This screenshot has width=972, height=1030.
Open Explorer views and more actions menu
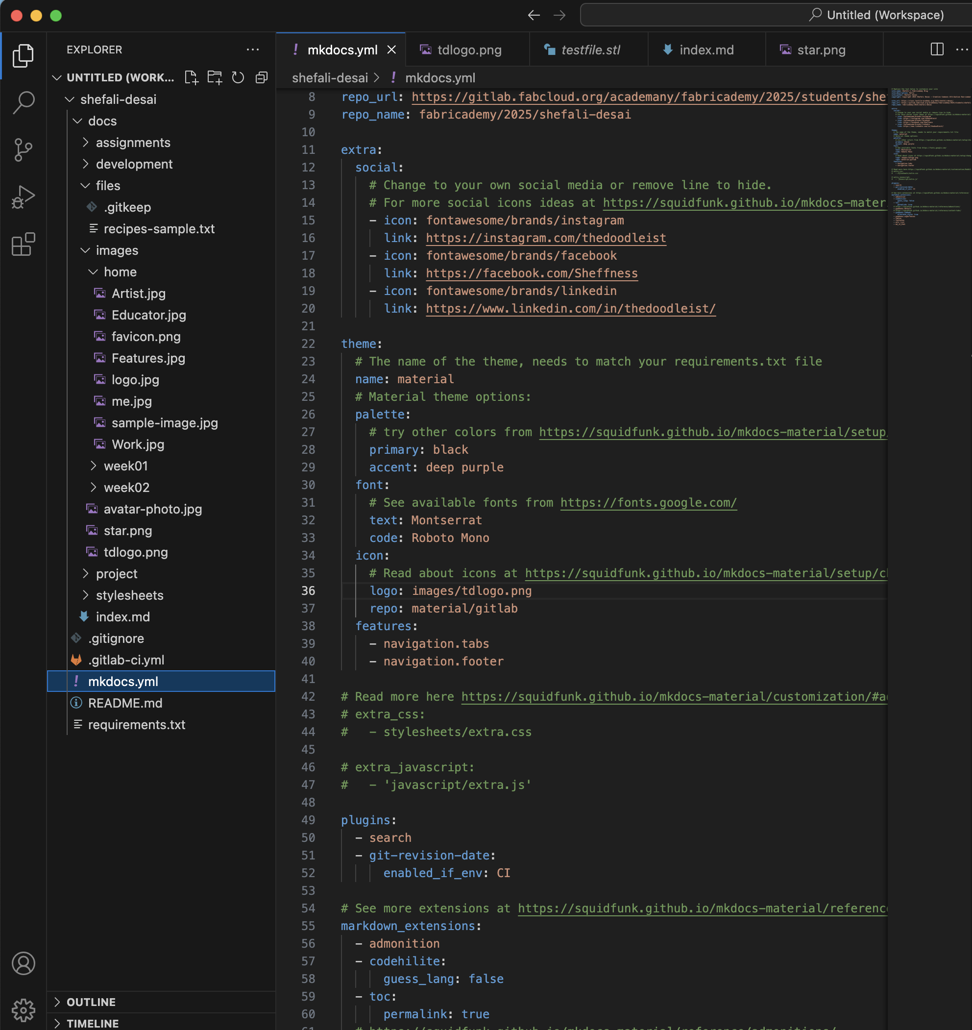coord(253,50)
